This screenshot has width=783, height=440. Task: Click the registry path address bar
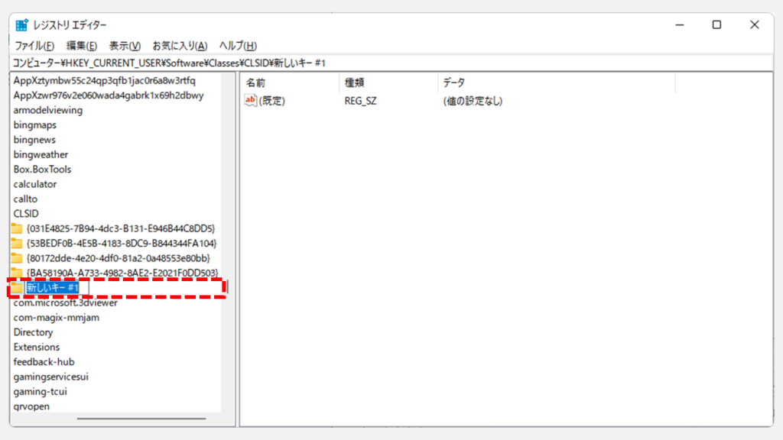pyautogui.click(x=382, y=63)
